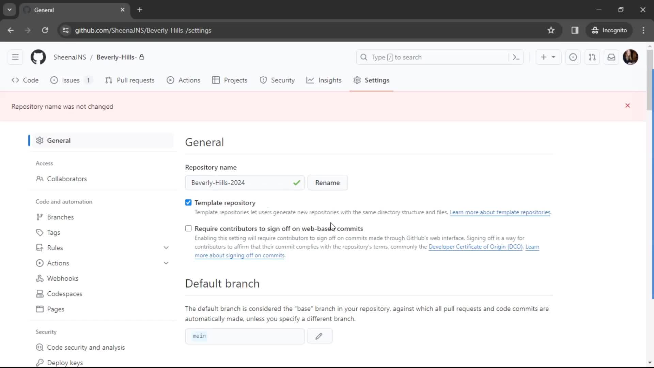Expand the Actions sidebar section

click(x=166, y=263)
